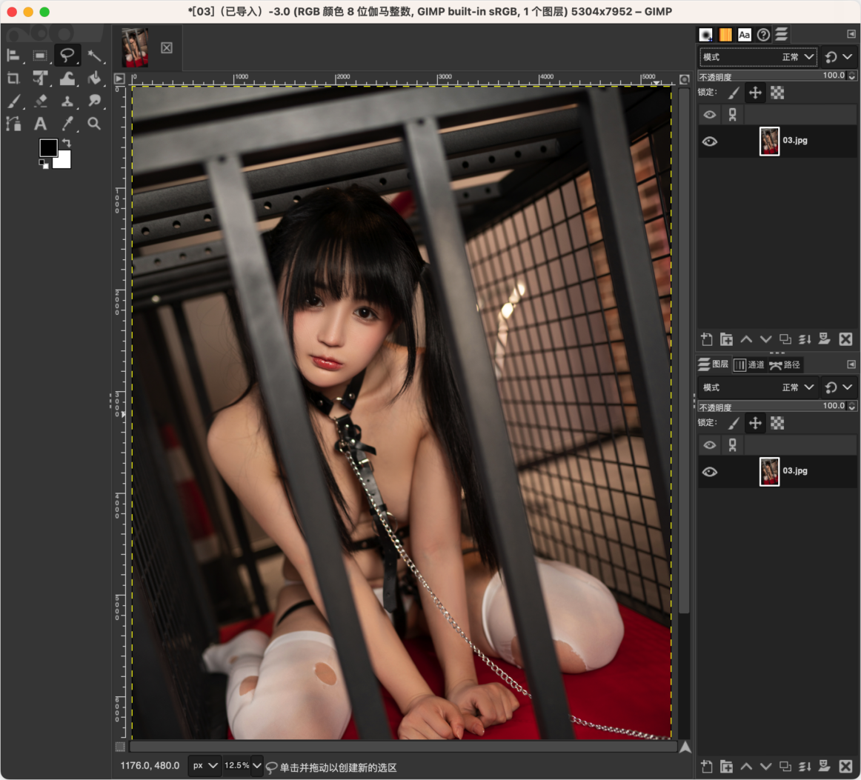The width and height of the screenshot is (861, 780).
Task: Add a layer mask from upper dock
Action: 824,339
